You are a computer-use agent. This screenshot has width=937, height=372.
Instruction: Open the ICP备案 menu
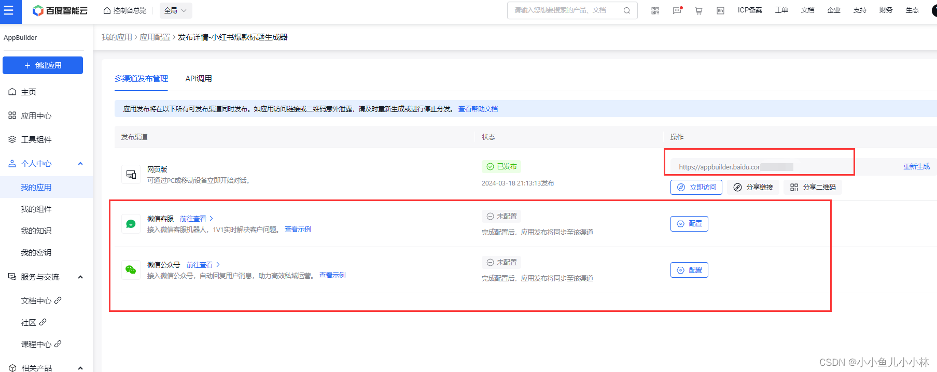tap(750, 10)
